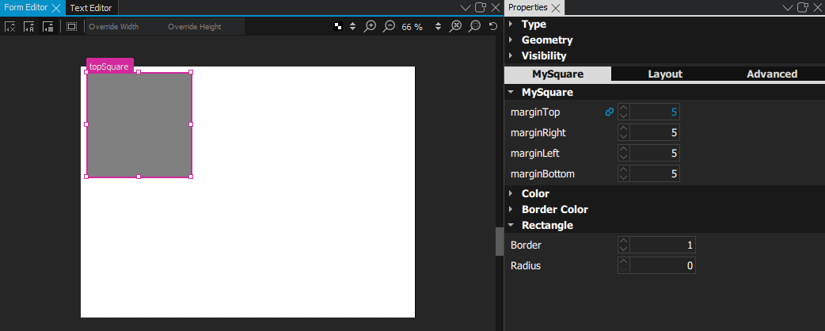Screen dimensions: 825x331
Task: Click the Override Height field
Action: coord(205,27)
